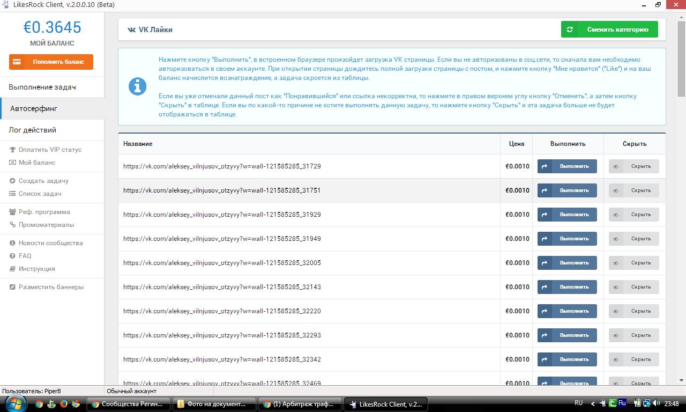Image resolution: width=686 pixels, height=412 pixels.
Task: Click the €0.3645 balance amount
Action: (x=52, y=27)
